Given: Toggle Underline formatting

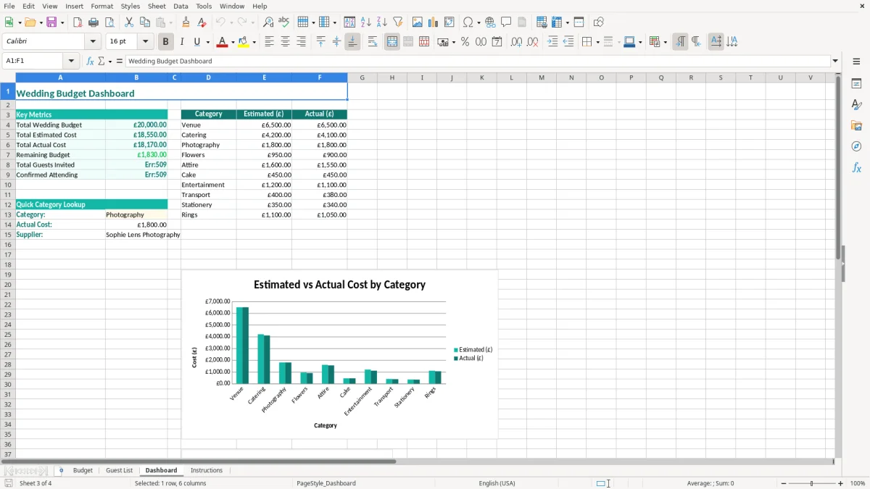Looking at the screenshot, I should pos(196,41).
